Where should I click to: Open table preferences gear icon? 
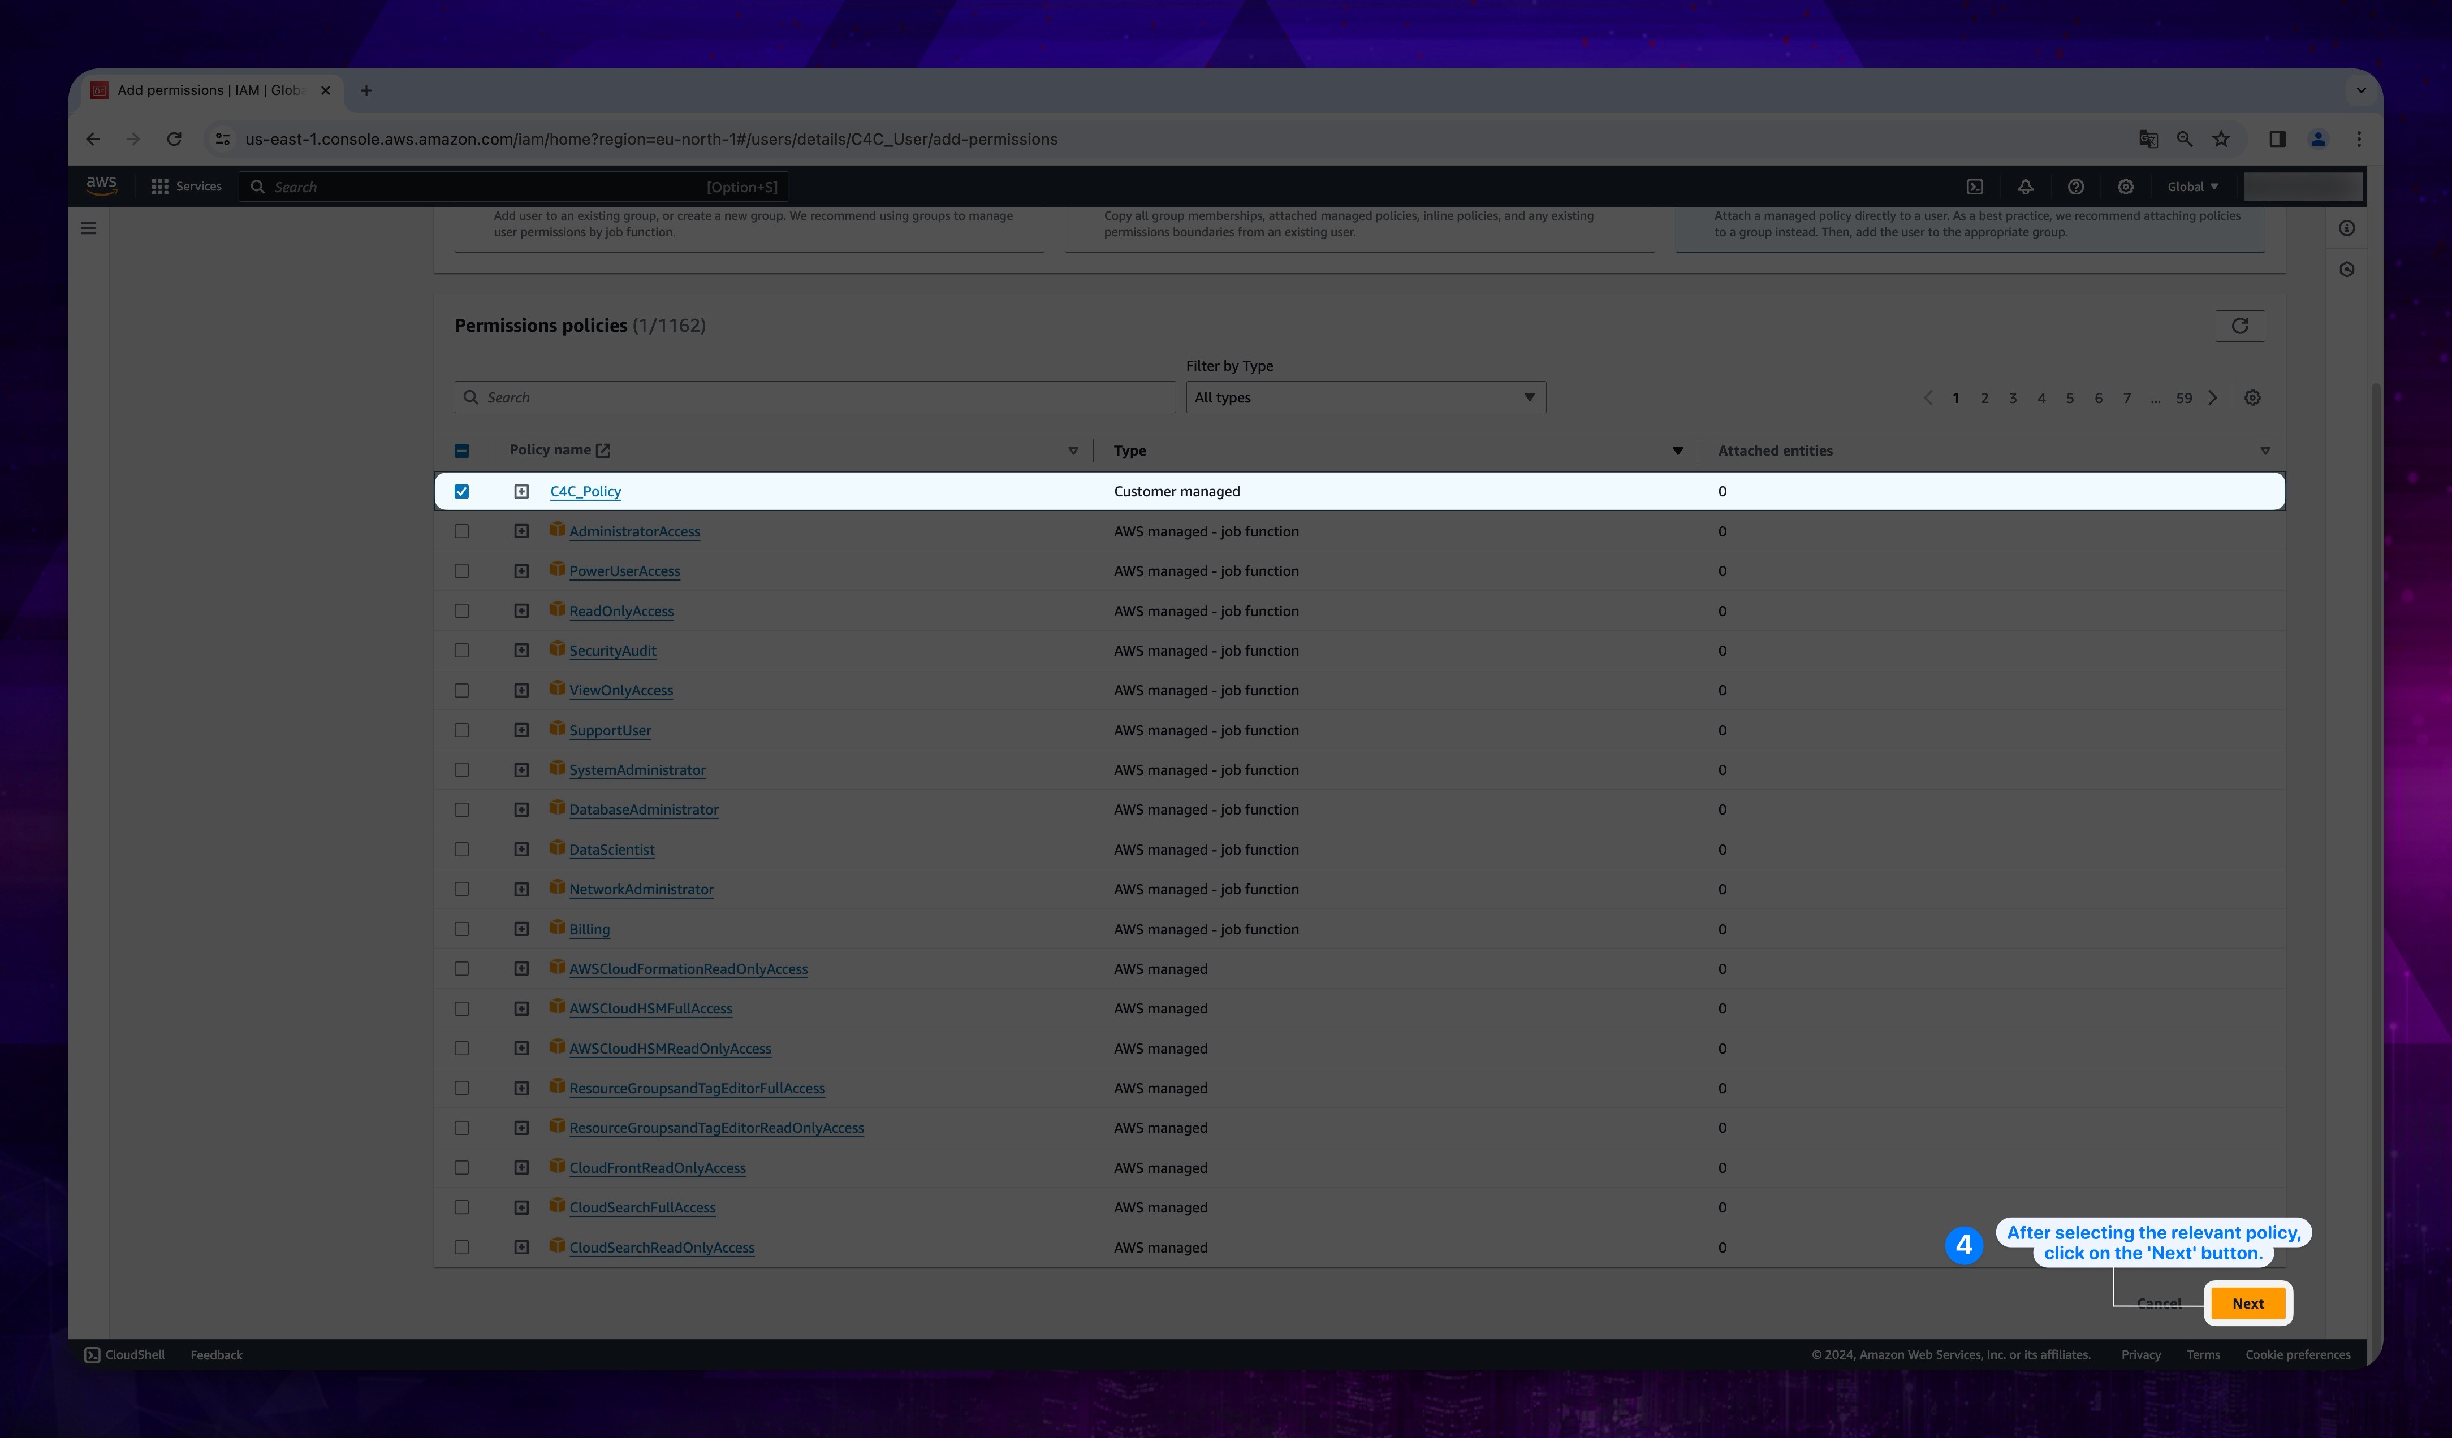2252,398
